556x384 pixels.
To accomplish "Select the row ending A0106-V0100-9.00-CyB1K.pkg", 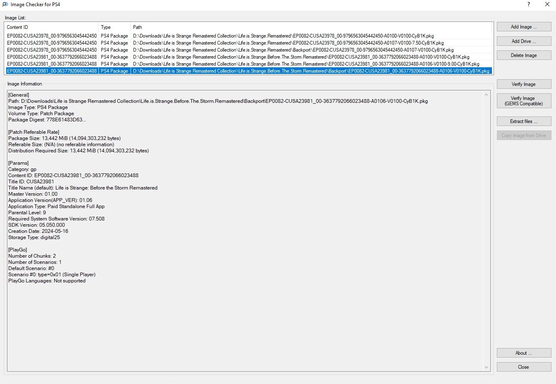I will click(x=248, y=64).
